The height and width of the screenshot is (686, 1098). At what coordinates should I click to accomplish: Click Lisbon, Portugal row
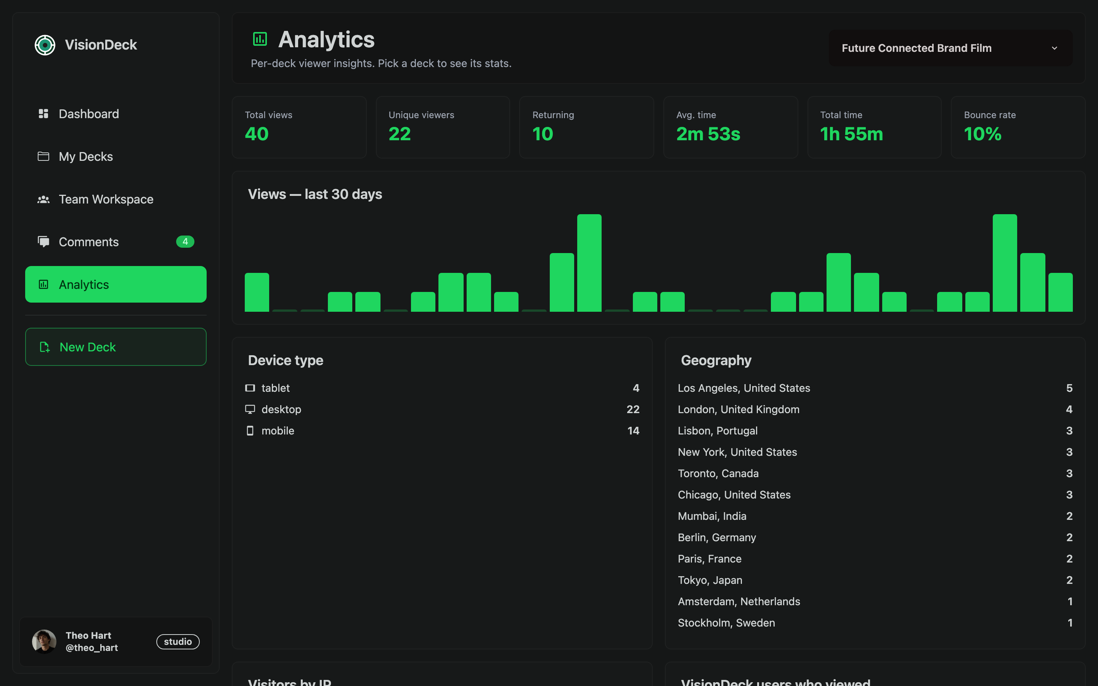coord(875,431)
